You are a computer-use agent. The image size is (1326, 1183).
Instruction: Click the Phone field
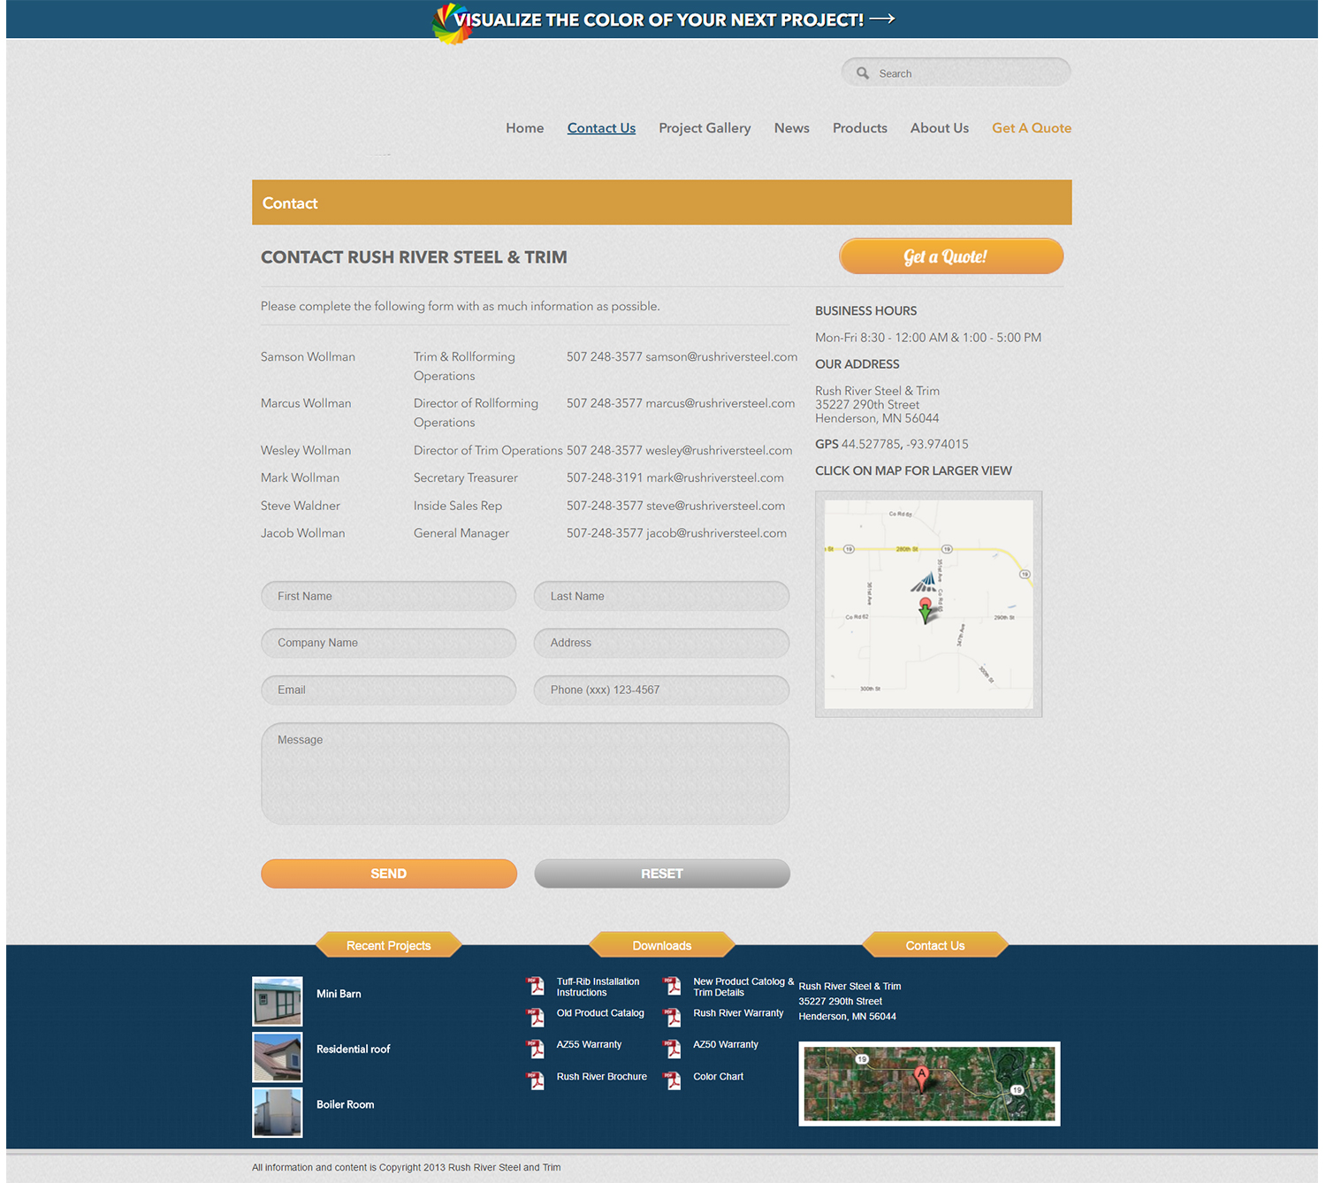[662, 690]
